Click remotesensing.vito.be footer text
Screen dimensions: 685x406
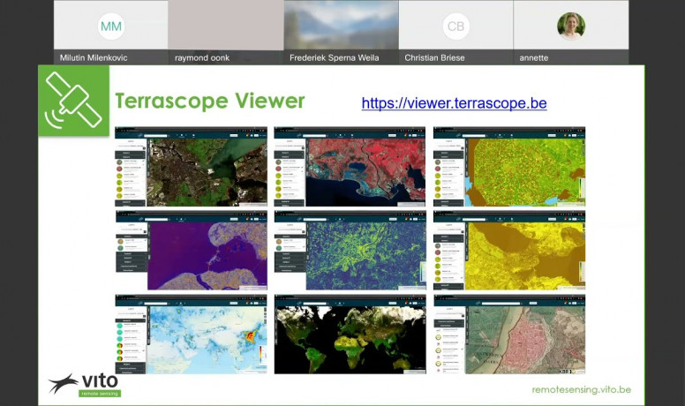(581, 389)
